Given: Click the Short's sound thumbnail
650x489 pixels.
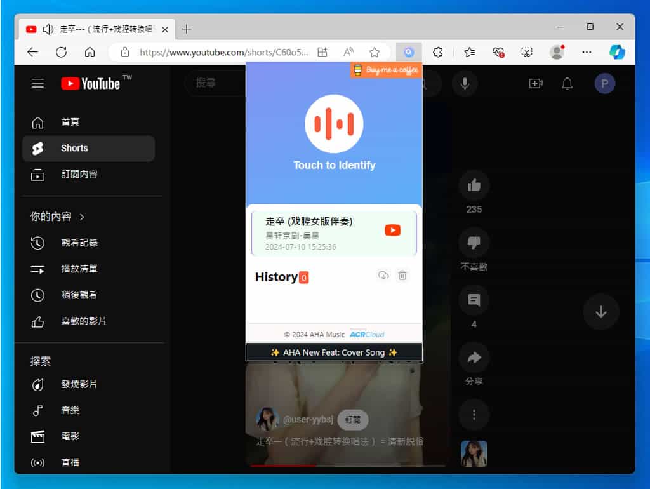Looking at the screenshot, I should point(474,453).
